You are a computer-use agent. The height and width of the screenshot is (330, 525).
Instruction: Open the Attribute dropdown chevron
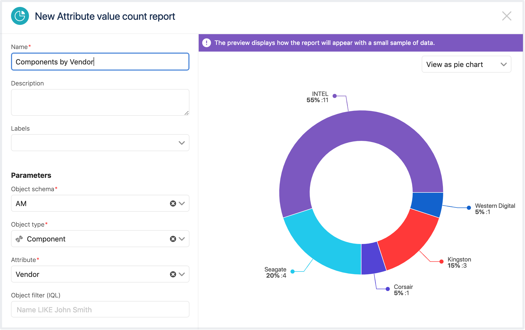point(182,274)
